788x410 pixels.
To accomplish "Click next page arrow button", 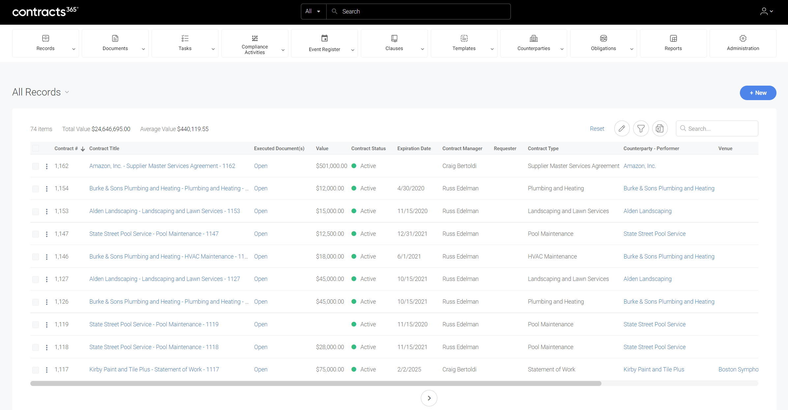I will (429, 398).
